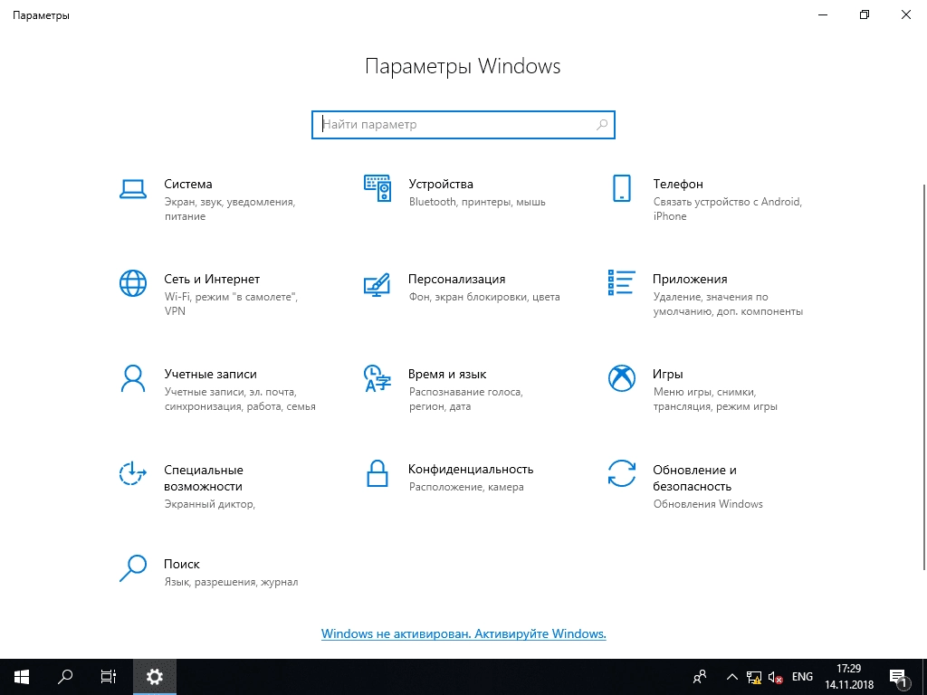Image resolution: width=927 pixels, height=695 pixels.
Task: Open the Устройства keyboard and speaker icon
Action: tap(377, 188)
